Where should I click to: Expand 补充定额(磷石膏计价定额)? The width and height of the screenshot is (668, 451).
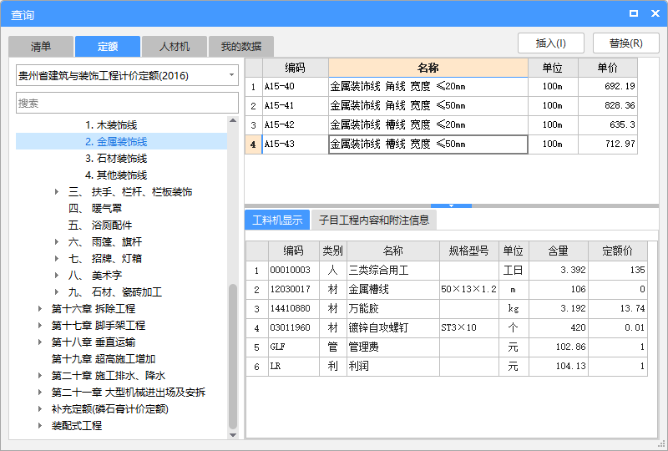(x=40, y=408)
